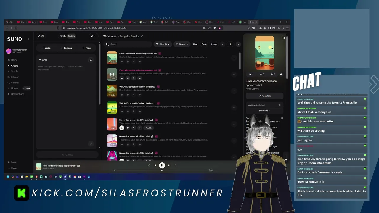Open a new browser tab

pos(262,22)
